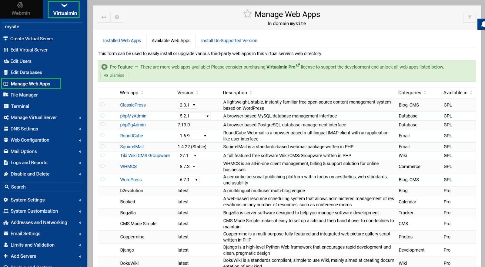Click the File Manager folder icon
The width and height of the screenshot is (485, 267).
pos(6,95)
